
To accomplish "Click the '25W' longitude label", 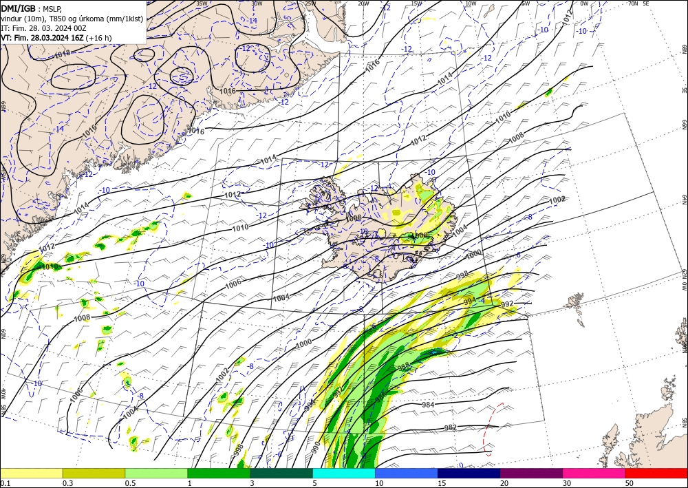I will pyautogui.click(x=310, y=3).
